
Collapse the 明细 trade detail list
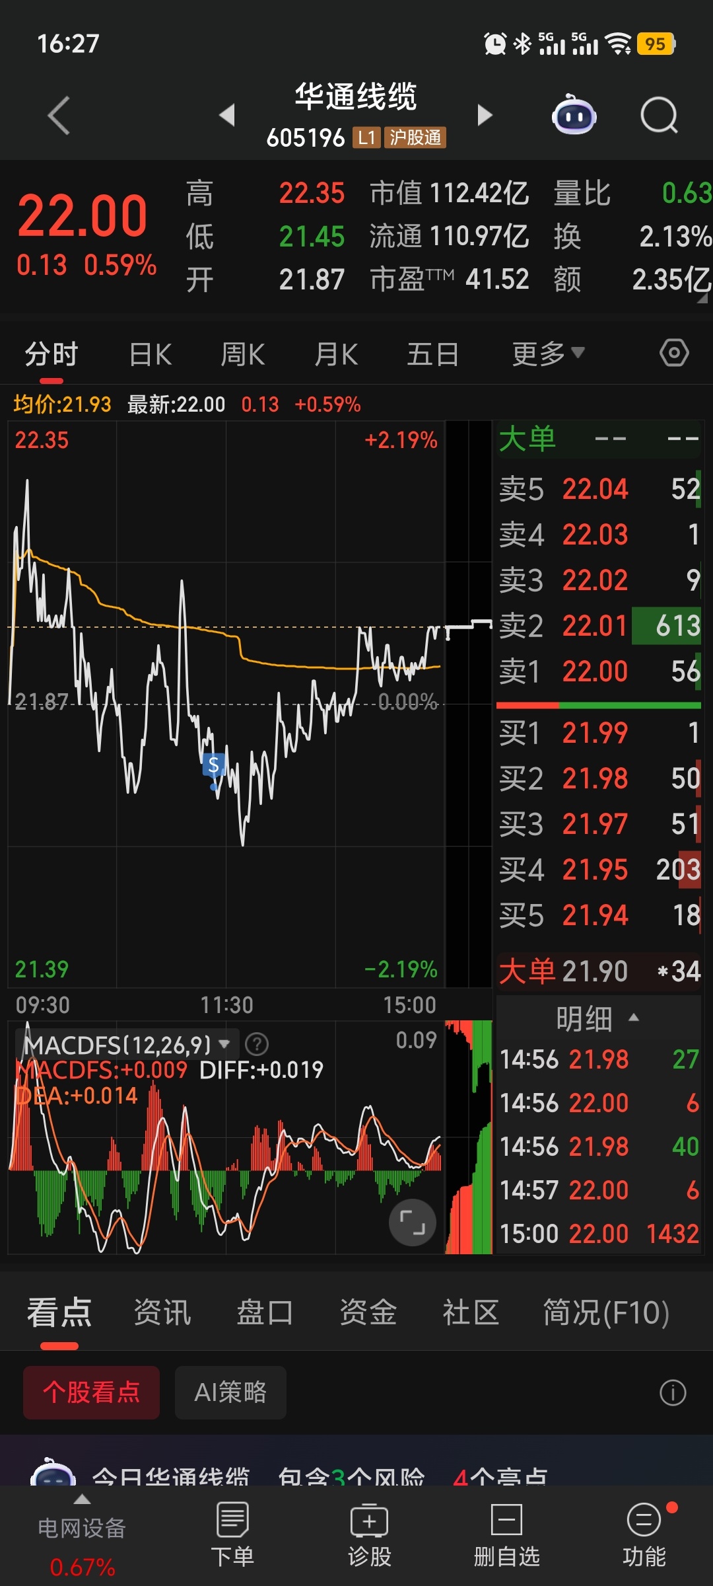click(597, 1018)
